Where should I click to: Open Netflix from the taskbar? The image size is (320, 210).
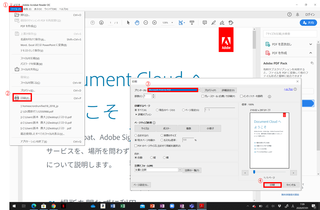coord(63,206)
